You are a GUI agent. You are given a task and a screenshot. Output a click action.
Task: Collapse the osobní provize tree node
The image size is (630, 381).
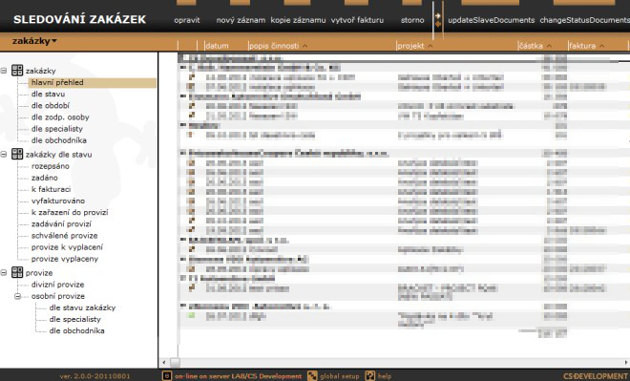(x=18, y=296)
